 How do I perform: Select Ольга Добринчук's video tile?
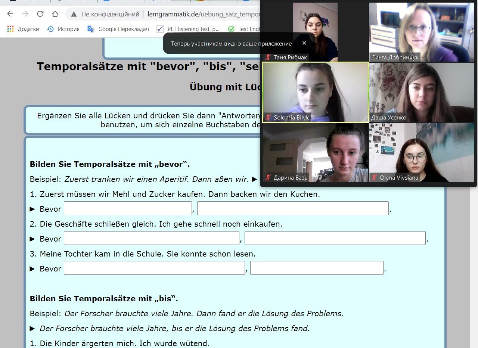point(421,32)
